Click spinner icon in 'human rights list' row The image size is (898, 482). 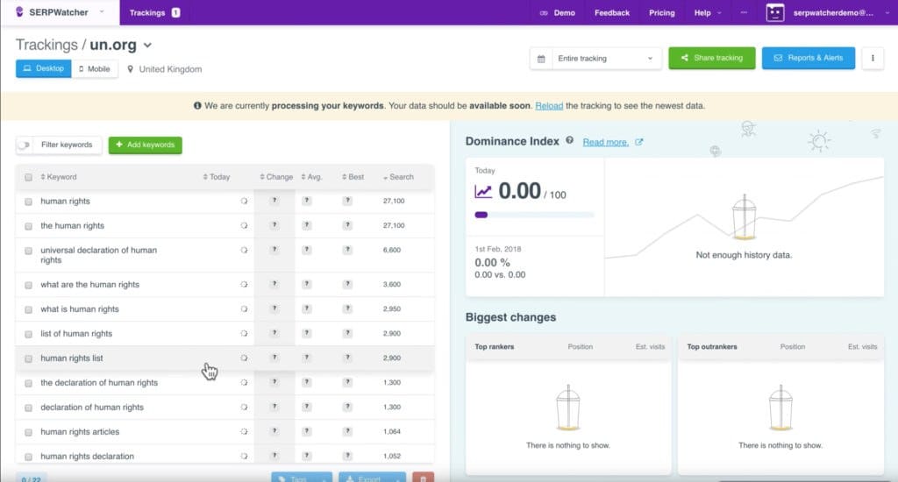[244, 358]
